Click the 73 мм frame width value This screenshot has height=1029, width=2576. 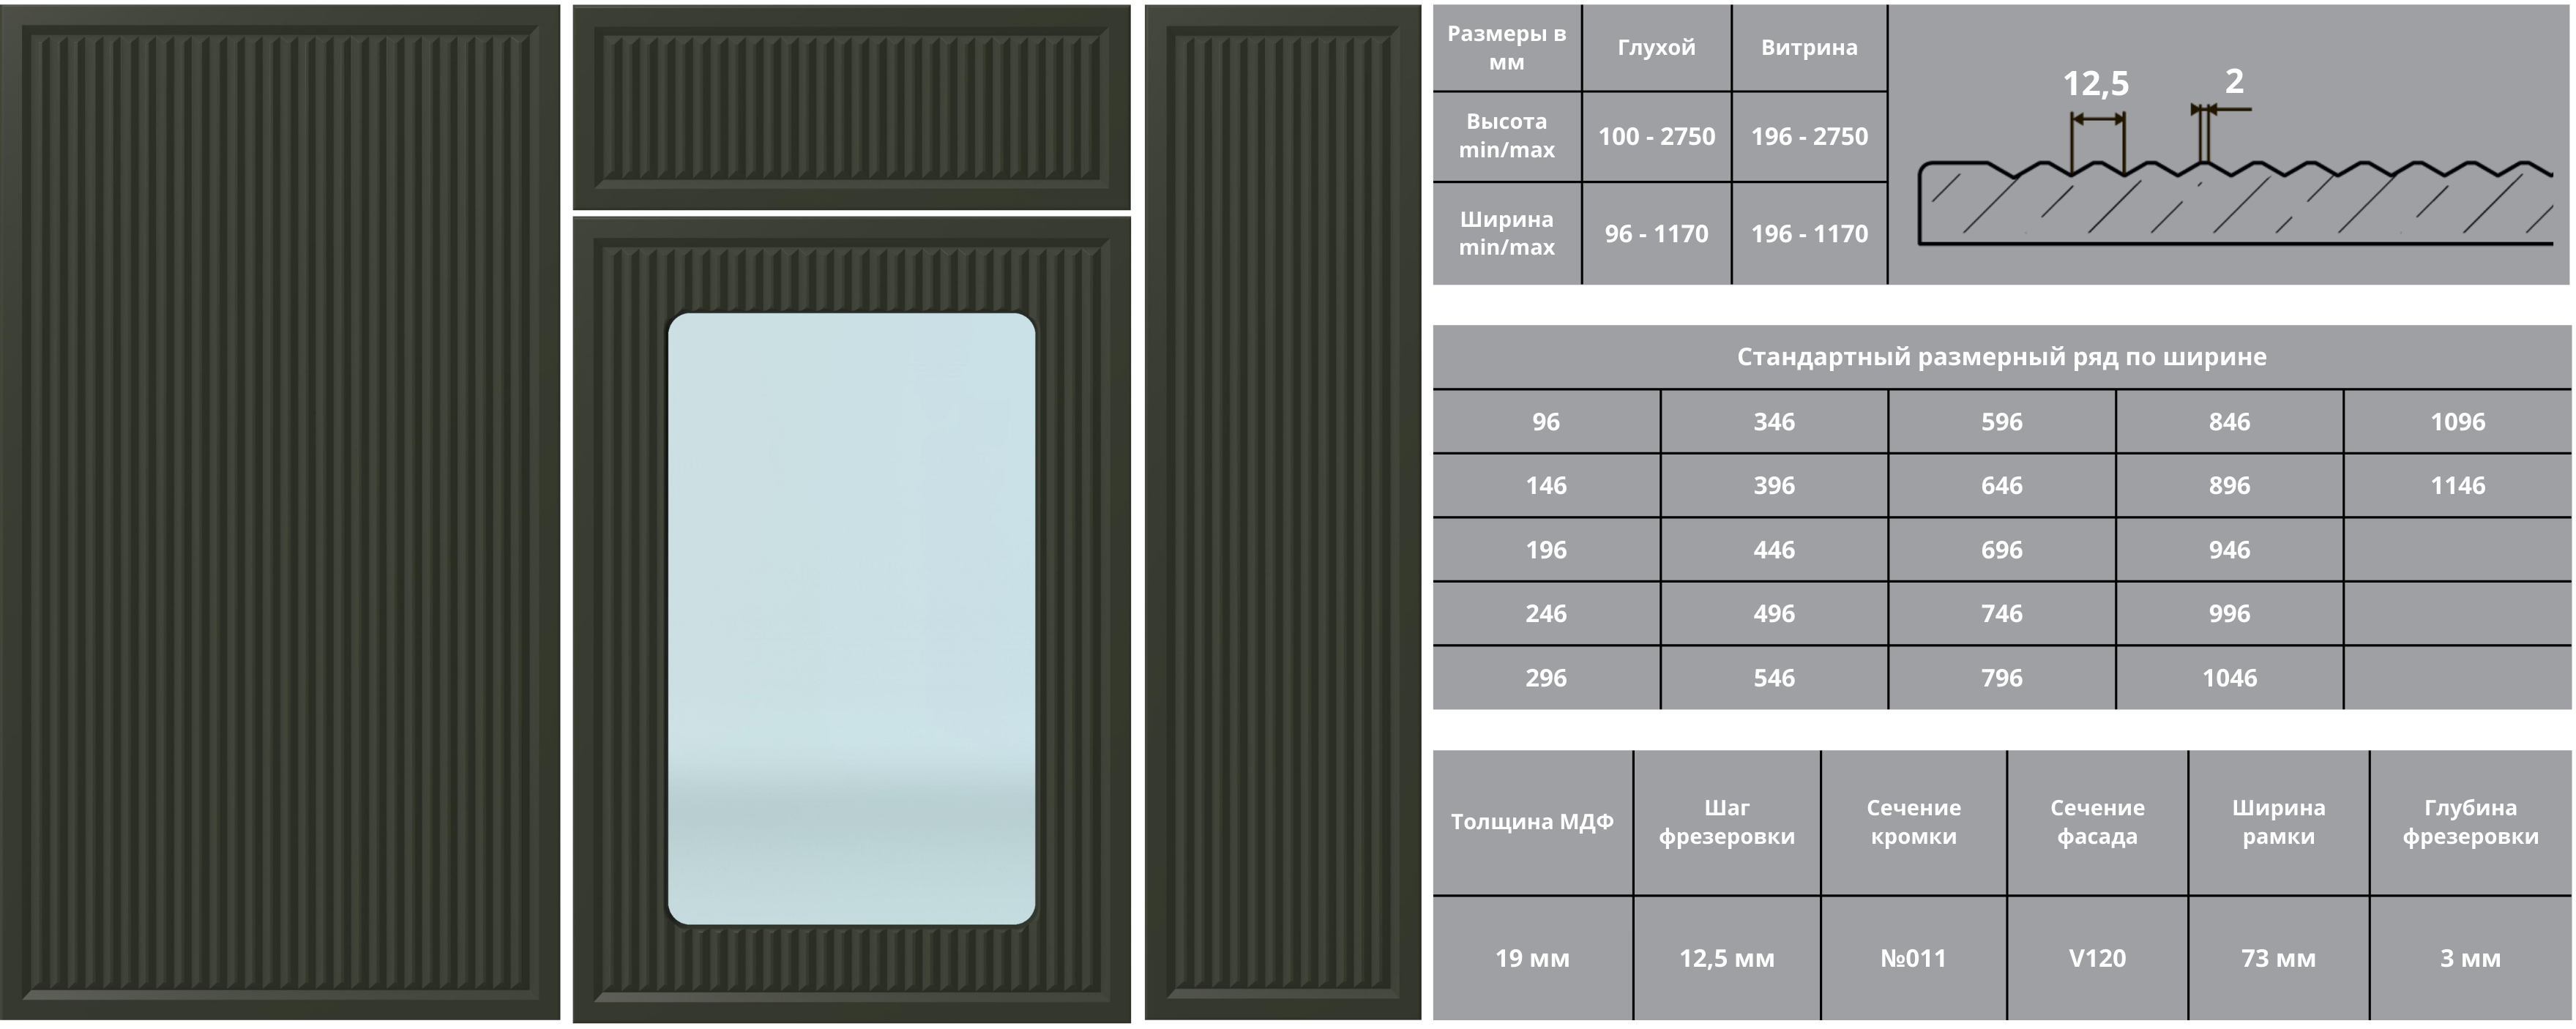coord(2278,958)
